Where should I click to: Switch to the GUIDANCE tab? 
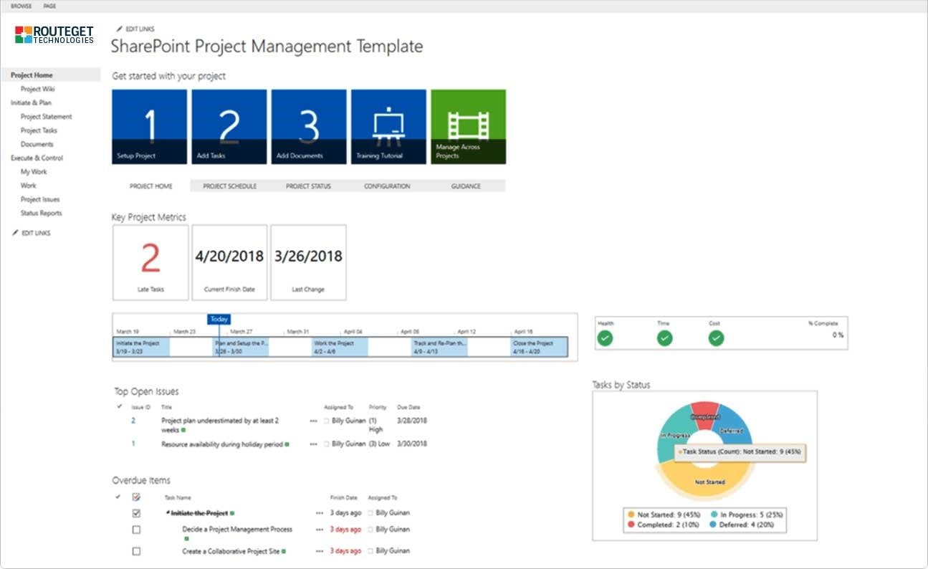click(x=466, y=186)
